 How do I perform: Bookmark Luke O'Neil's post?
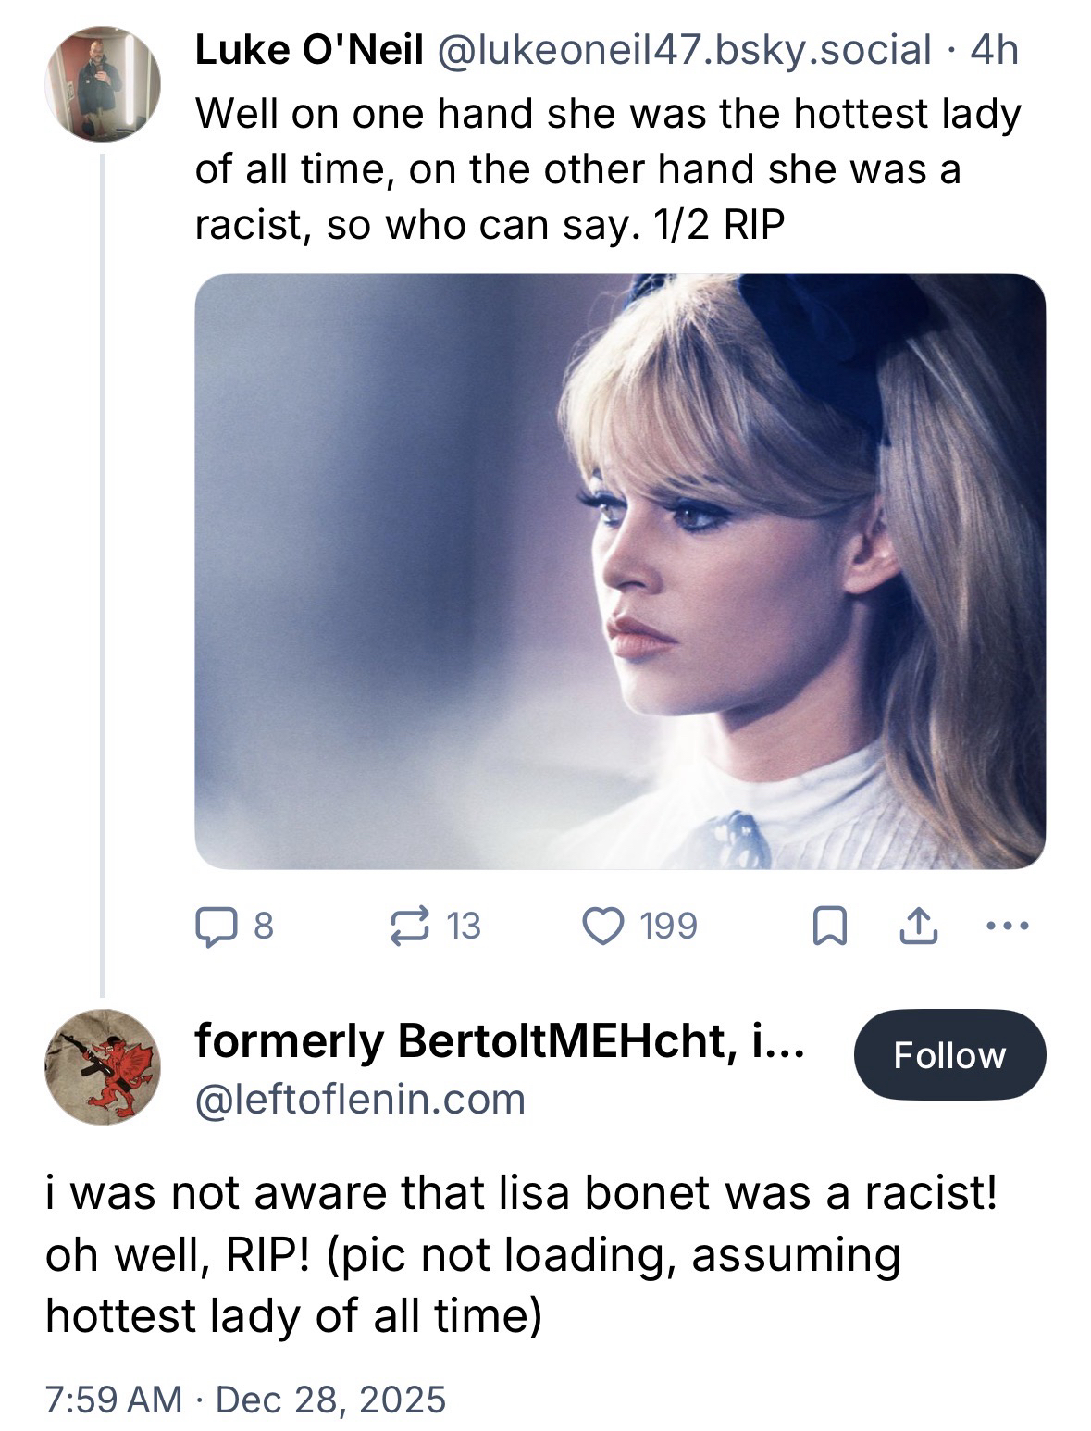click(x=829, y=927)
